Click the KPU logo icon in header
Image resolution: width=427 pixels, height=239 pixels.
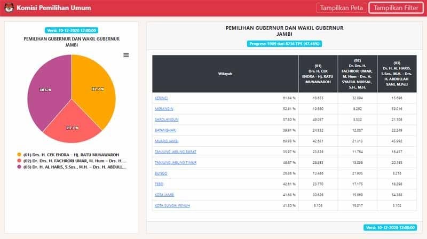pyautogui.click(x=9, y=8)
